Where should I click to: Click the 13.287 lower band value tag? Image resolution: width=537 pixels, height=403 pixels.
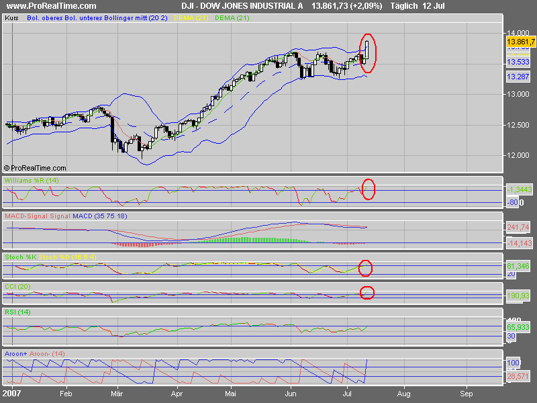tap(518, 77)
